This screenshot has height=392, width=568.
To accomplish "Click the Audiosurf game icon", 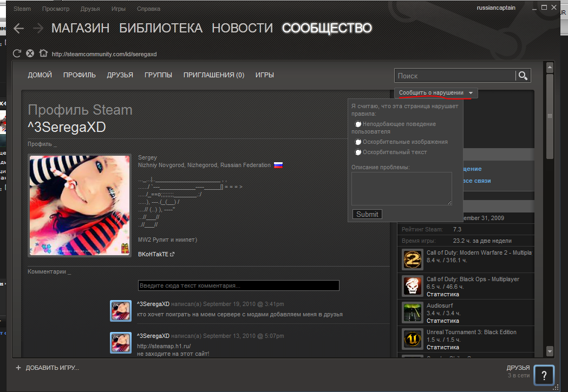I will click(x=413, y=313).
